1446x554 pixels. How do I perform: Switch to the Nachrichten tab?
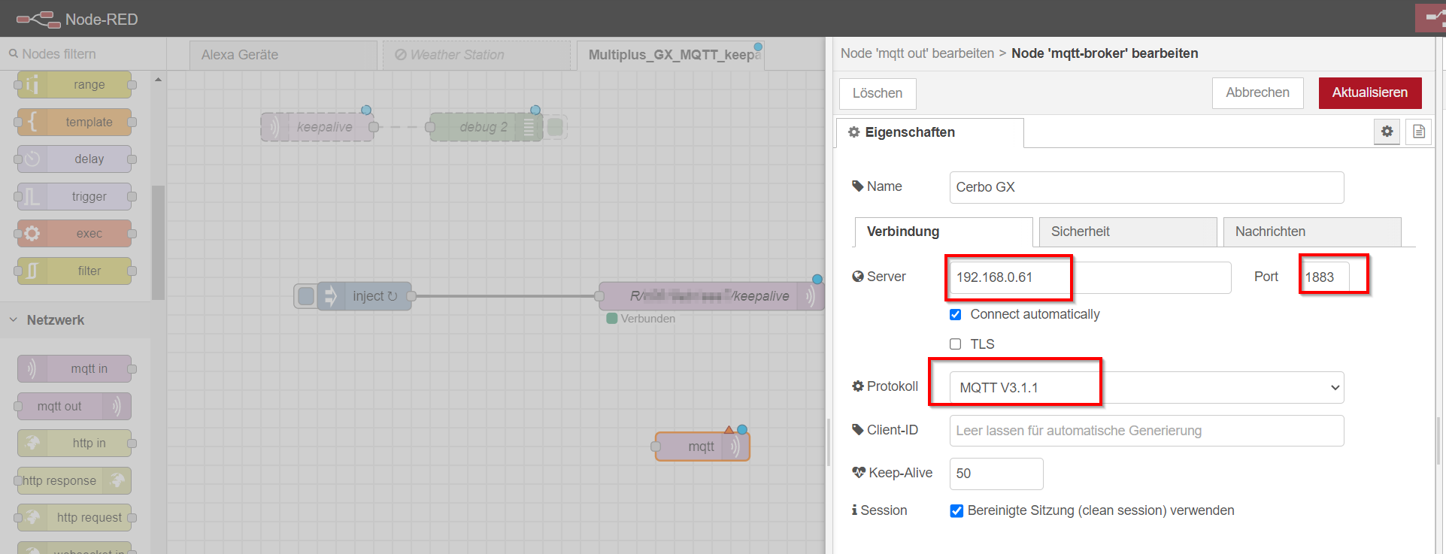1312,232
